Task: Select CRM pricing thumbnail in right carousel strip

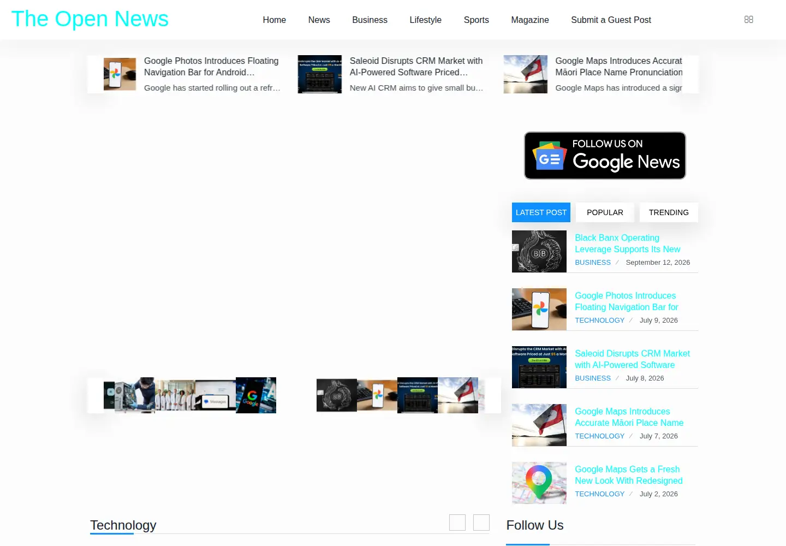Action: 418,395
